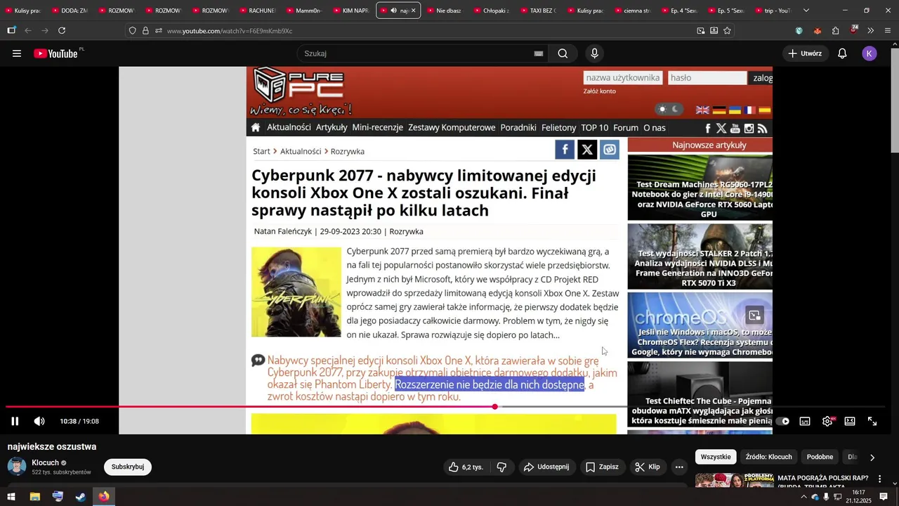Click the video progress bar scrubber
This screenshot has width=899, height=506.
(x=495, y=407)
